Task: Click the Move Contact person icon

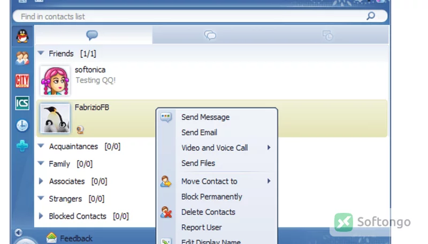Action: point(166,181)
